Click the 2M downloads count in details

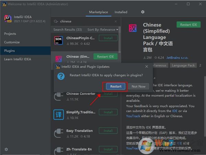coord(147,58)
